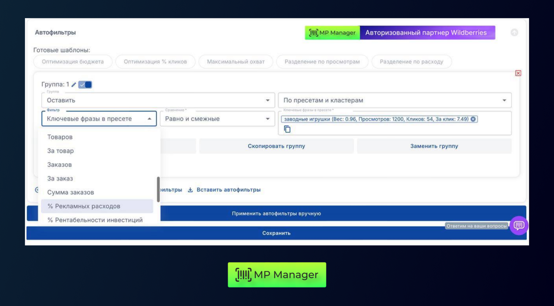Apply the 'Оптимизация бюджета' template chip
This screenshot has width=554, height=306.
point(73,62)
